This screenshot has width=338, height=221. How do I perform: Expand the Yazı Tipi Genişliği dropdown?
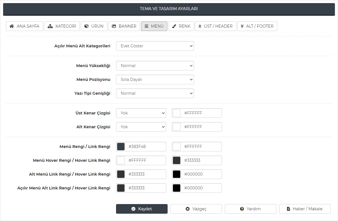pyautogui.click(x=155, y=93)
